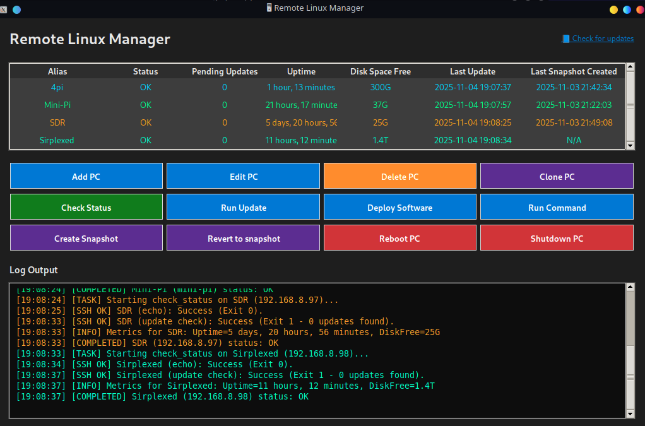This screenshot has width=645, height=426.
Task: Open the Check for updates link
Action: pos(602,38)
